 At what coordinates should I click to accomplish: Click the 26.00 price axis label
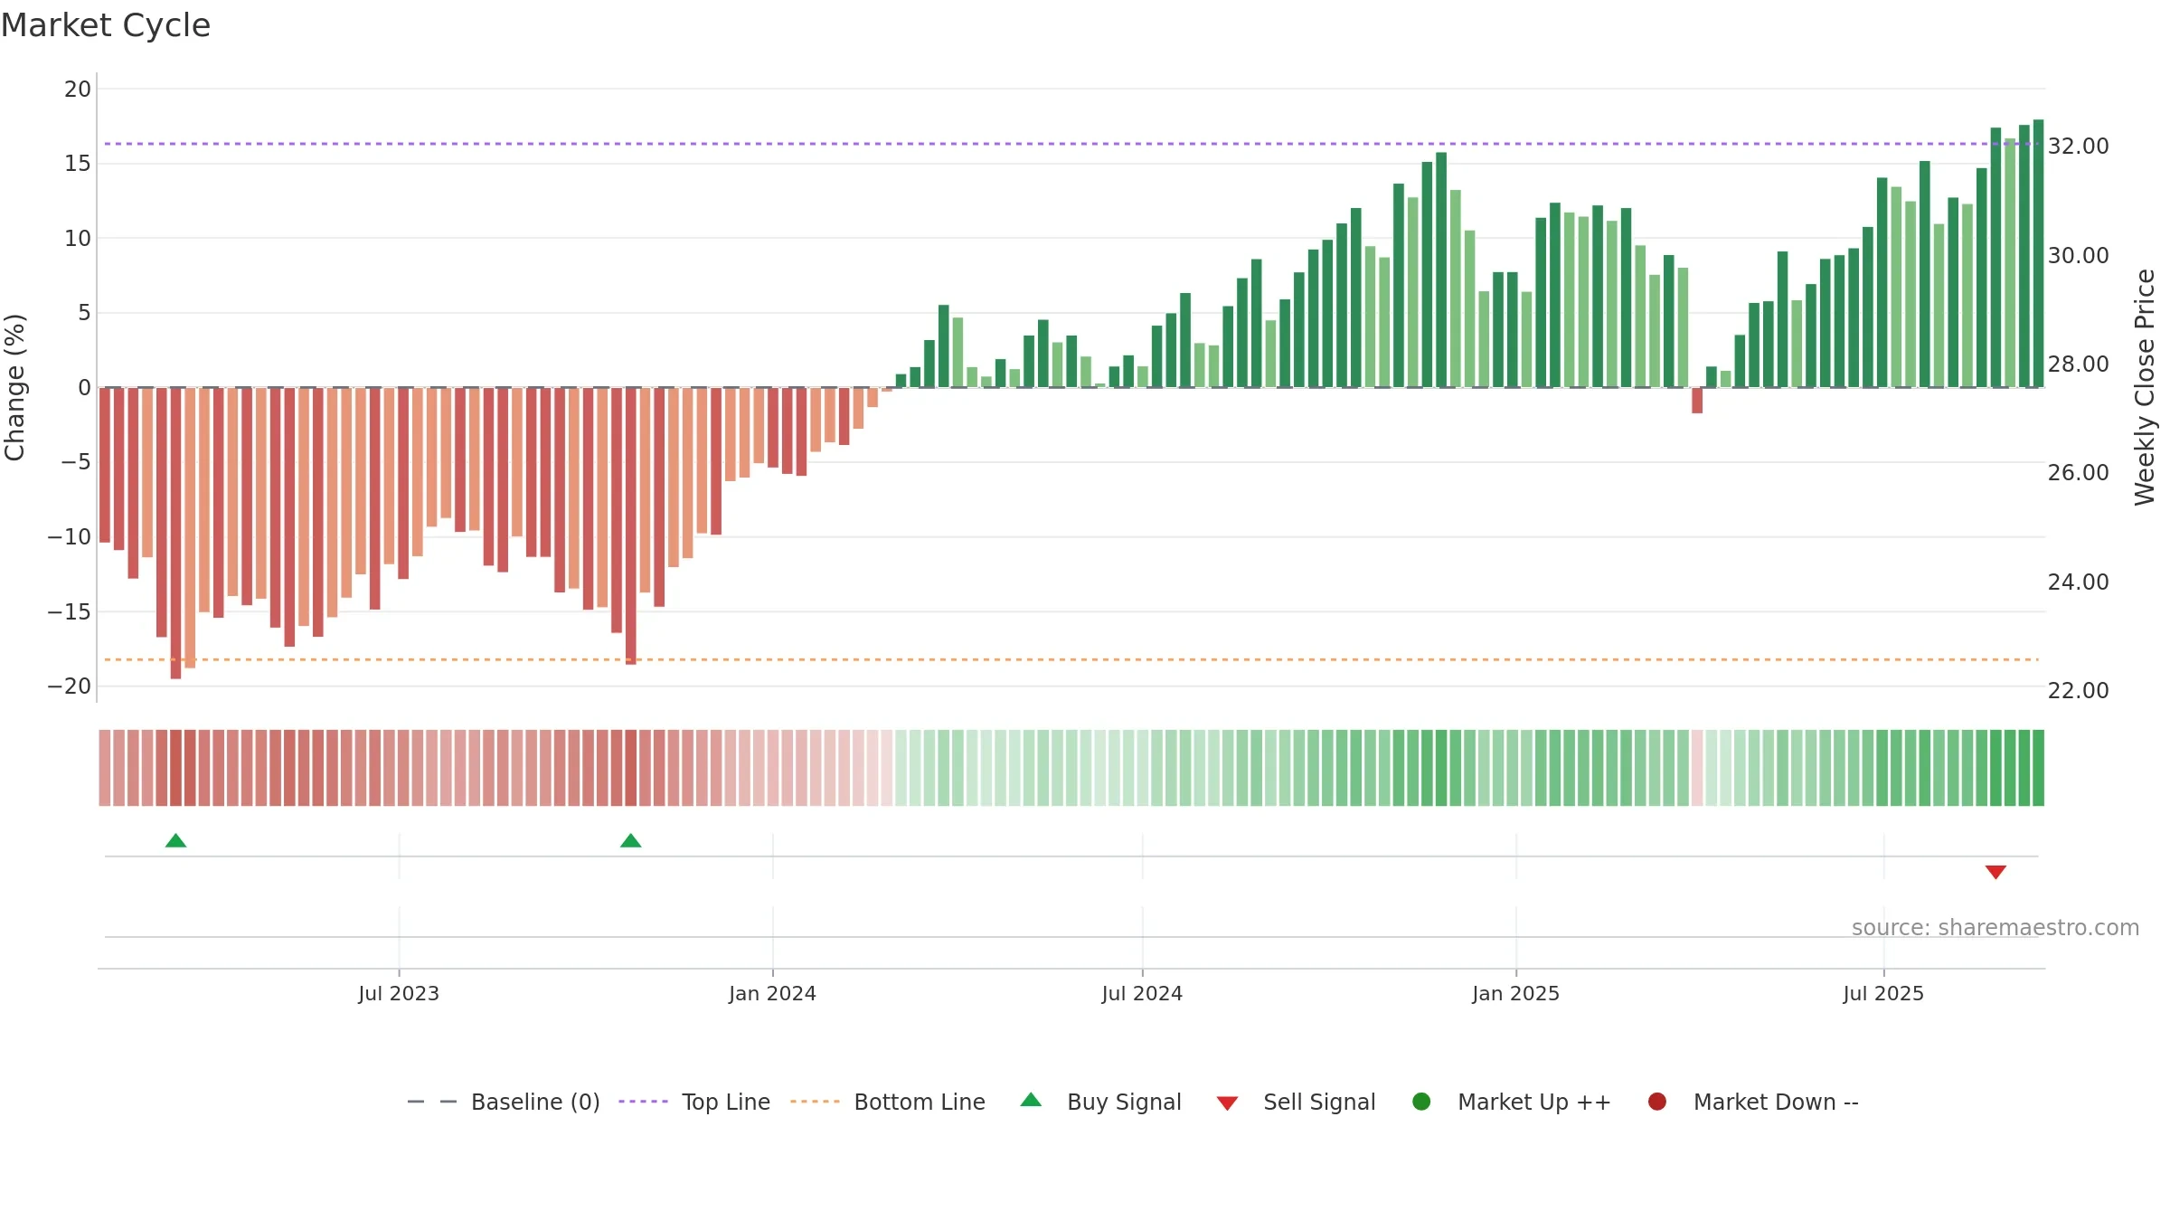tap(2078, 473)
